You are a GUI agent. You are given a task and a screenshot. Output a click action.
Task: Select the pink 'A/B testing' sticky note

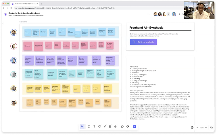[x=28, y=46]
